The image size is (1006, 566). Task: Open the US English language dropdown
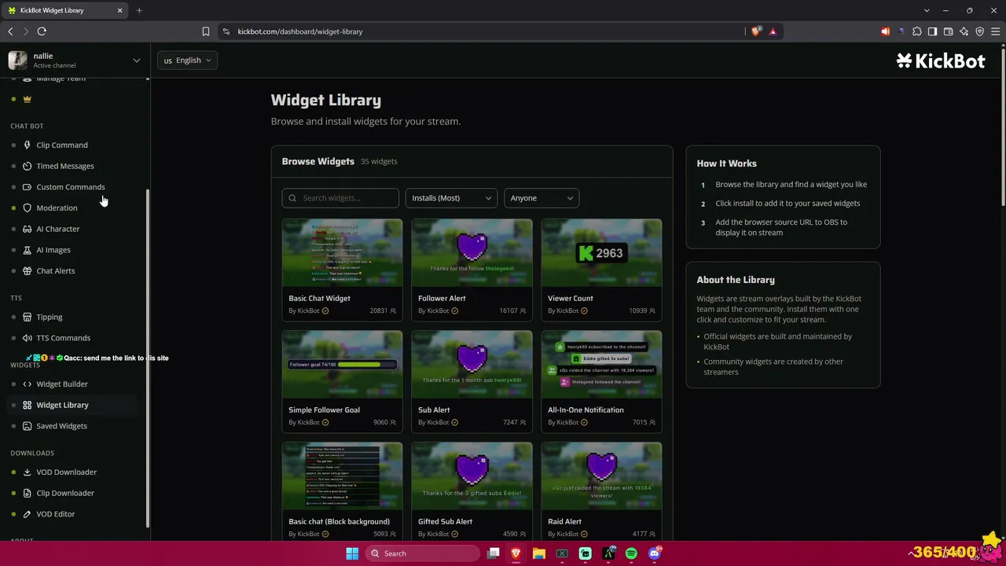pos(188,60)
